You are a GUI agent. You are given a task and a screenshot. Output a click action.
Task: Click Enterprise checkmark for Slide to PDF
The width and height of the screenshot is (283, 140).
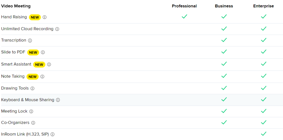pyautogui.click(x=264, y=52)
